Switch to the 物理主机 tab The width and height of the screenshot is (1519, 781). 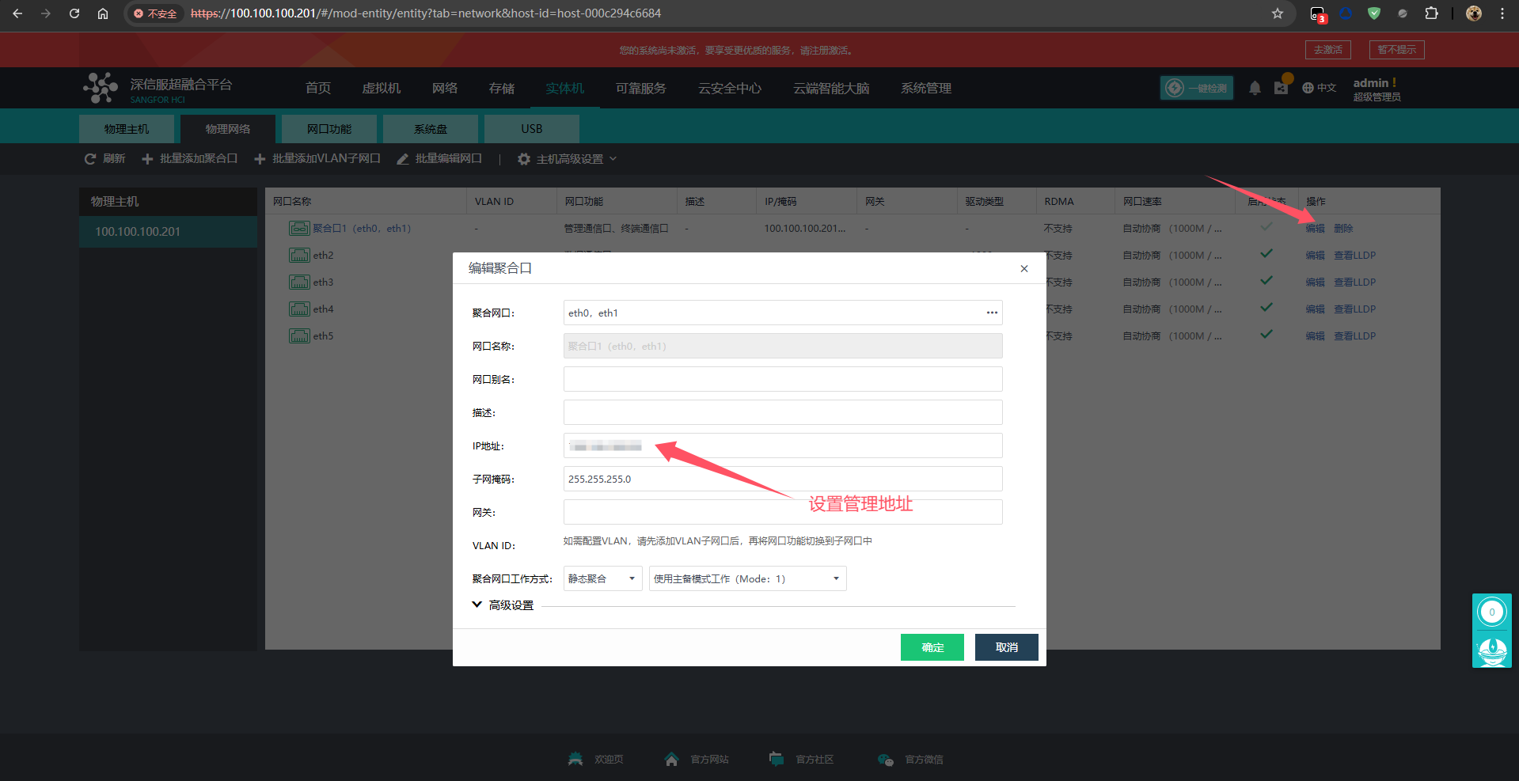(127, 129)
